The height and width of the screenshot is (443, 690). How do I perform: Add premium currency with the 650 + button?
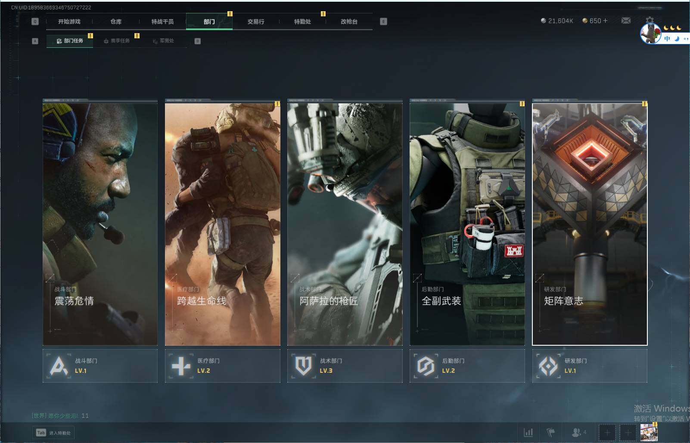(x=595, y=21)
